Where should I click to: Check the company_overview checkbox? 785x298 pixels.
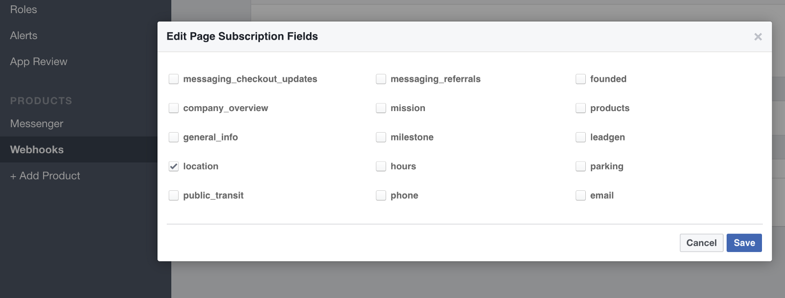(174, 108)
